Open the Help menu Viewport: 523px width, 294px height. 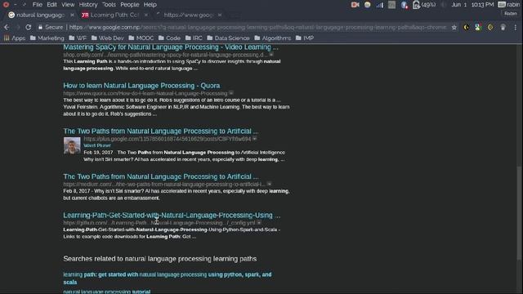(x=150, y=5)
